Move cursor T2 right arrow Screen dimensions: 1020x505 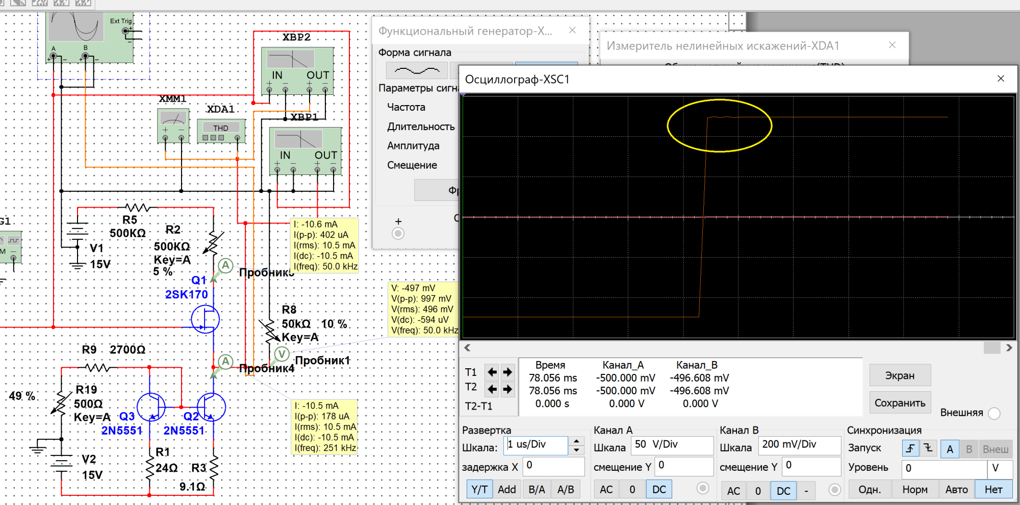(x=507, y=389)
